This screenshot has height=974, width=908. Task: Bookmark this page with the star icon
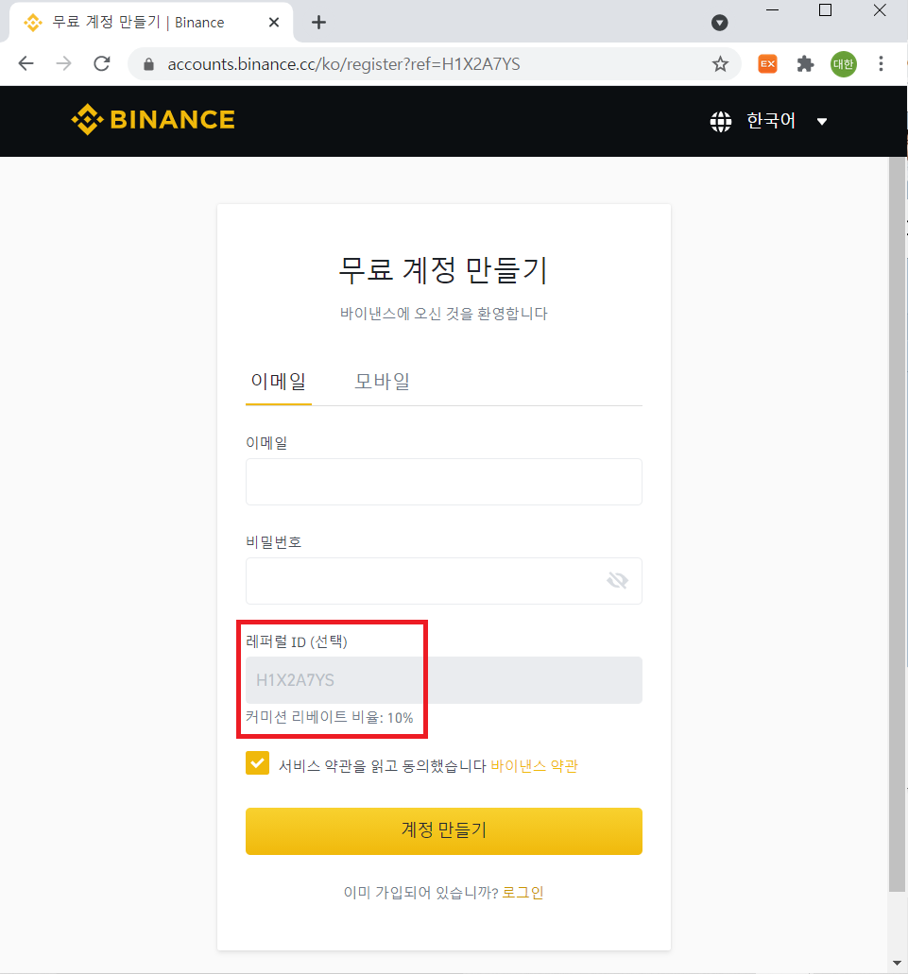click(720, 63)
